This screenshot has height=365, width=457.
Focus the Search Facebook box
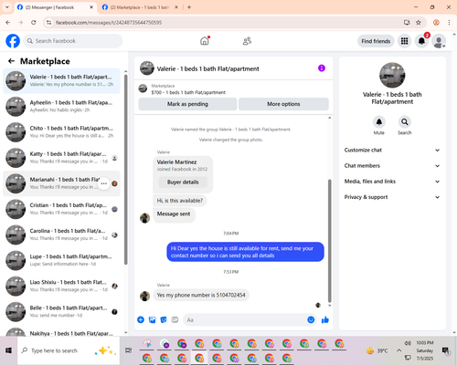[x=73, y=41]
